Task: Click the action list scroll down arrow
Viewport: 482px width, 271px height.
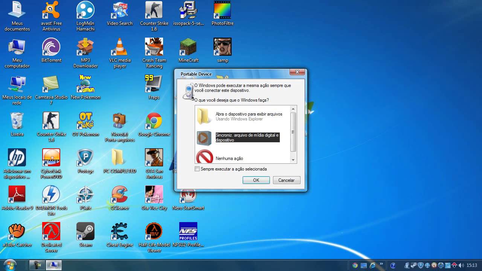Action: coord(293,160)
